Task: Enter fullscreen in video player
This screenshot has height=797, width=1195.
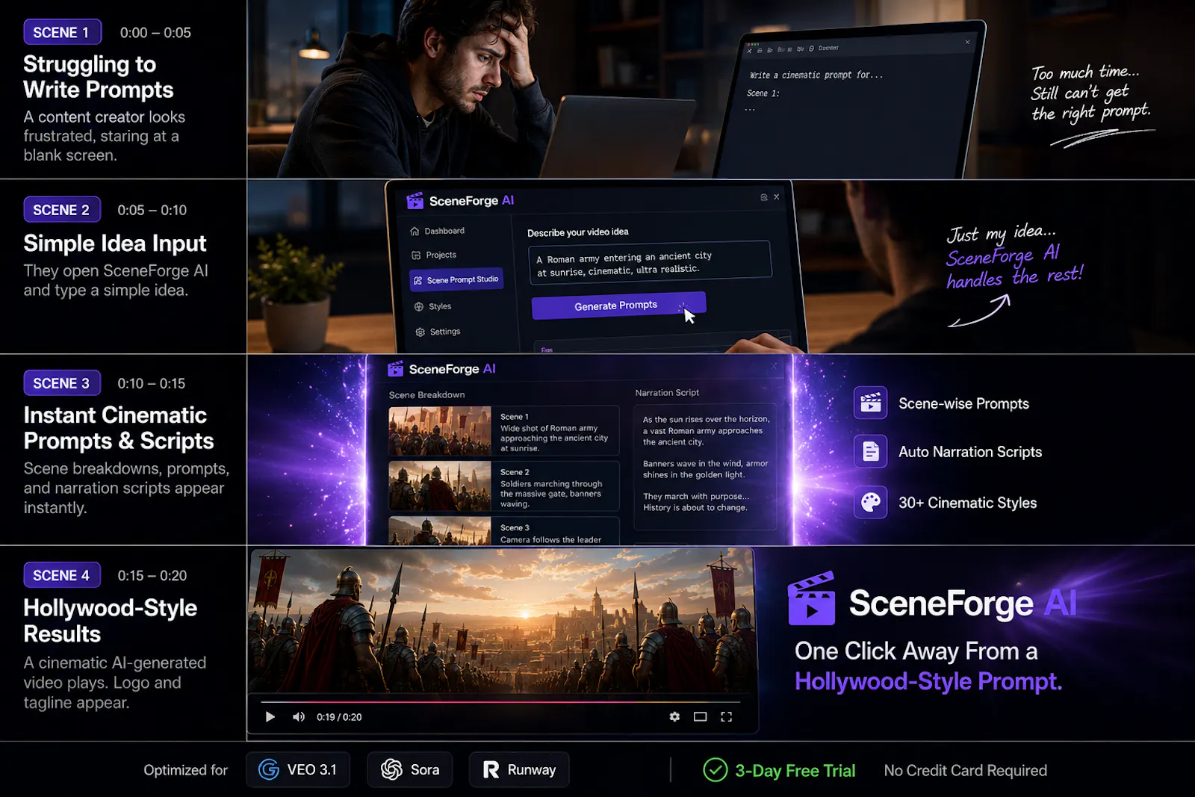Action: pyautogui.click(x=726, y=717)
